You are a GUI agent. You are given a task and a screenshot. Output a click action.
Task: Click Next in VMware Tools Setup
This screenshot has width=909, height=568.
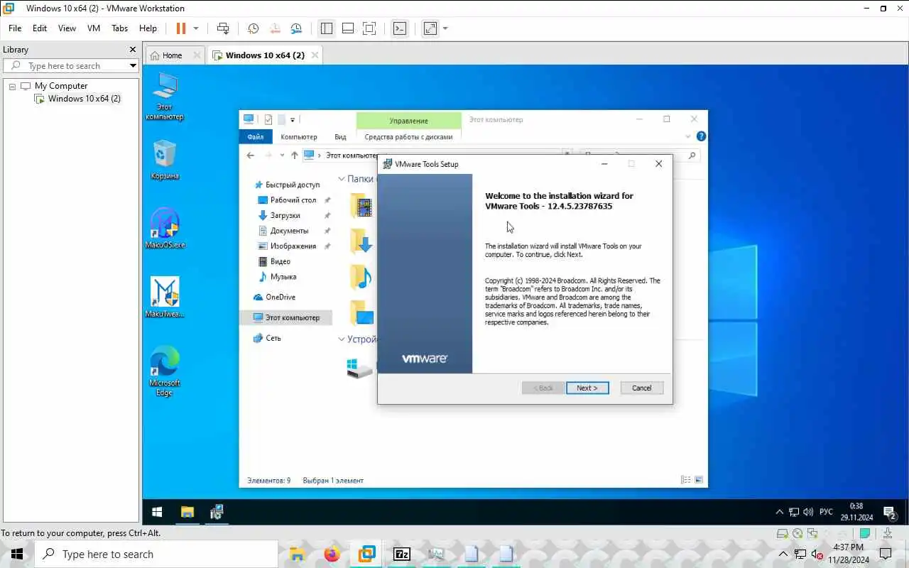pos(587,388)
